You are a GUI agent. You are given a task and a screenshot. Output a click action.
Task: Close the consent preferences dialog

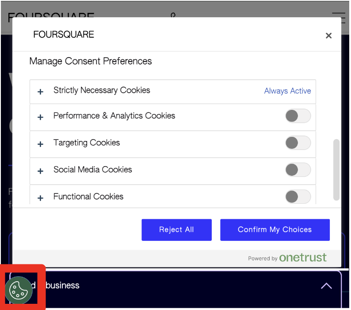tap(328, 36)
